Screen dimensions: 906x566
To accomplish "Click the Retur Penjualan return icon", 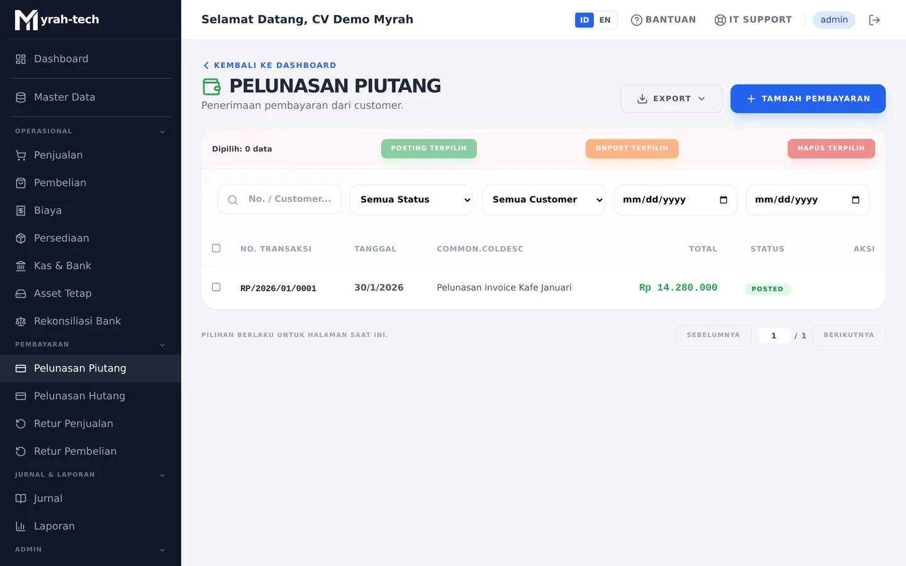I will pyautogui.click(x=21, y=424).
